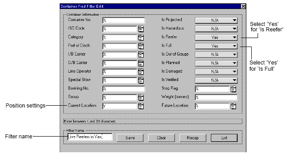The height and width of the screenshot is (163, 289).
Task: Focus the Port of Disch. input field
Action: [120, 46]
